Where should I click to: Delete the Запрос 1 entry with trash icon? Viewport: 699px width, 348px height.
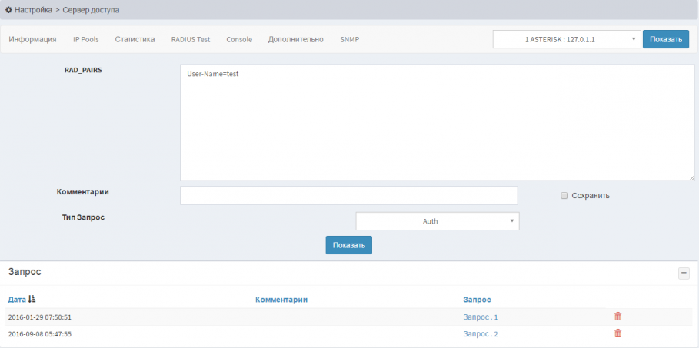617,317
